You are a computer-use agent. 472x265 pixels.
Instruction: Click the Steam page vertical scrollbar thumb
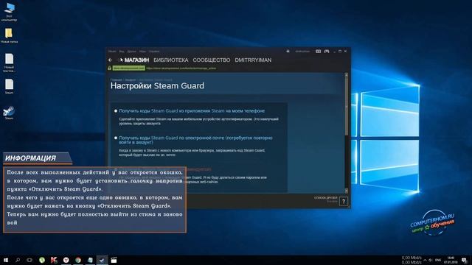346,105
